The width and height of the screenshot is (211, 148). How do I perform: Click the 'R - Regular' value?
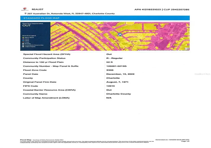pyautogui.click(x=114, y=58)
